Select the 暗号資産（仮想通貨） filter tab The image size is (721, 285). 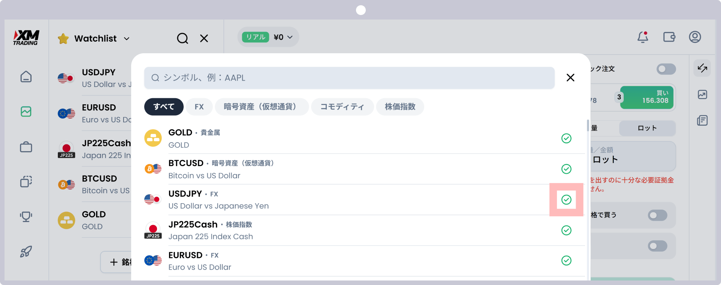pos(262,107)
